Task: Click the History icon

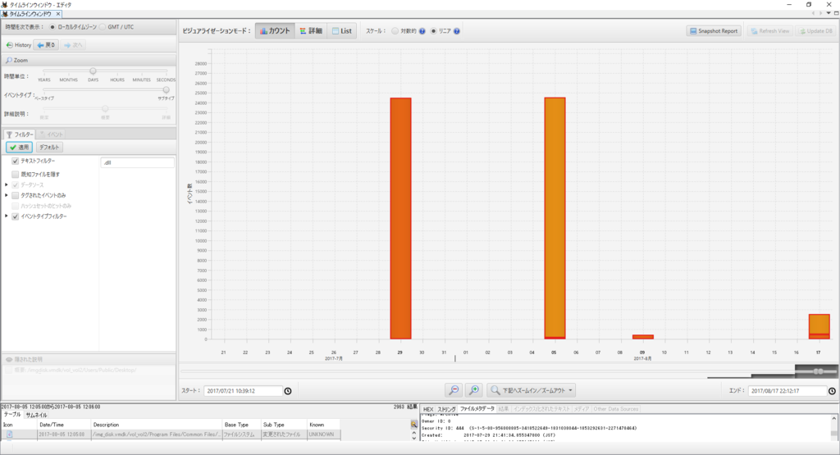Action: (9, 45)
